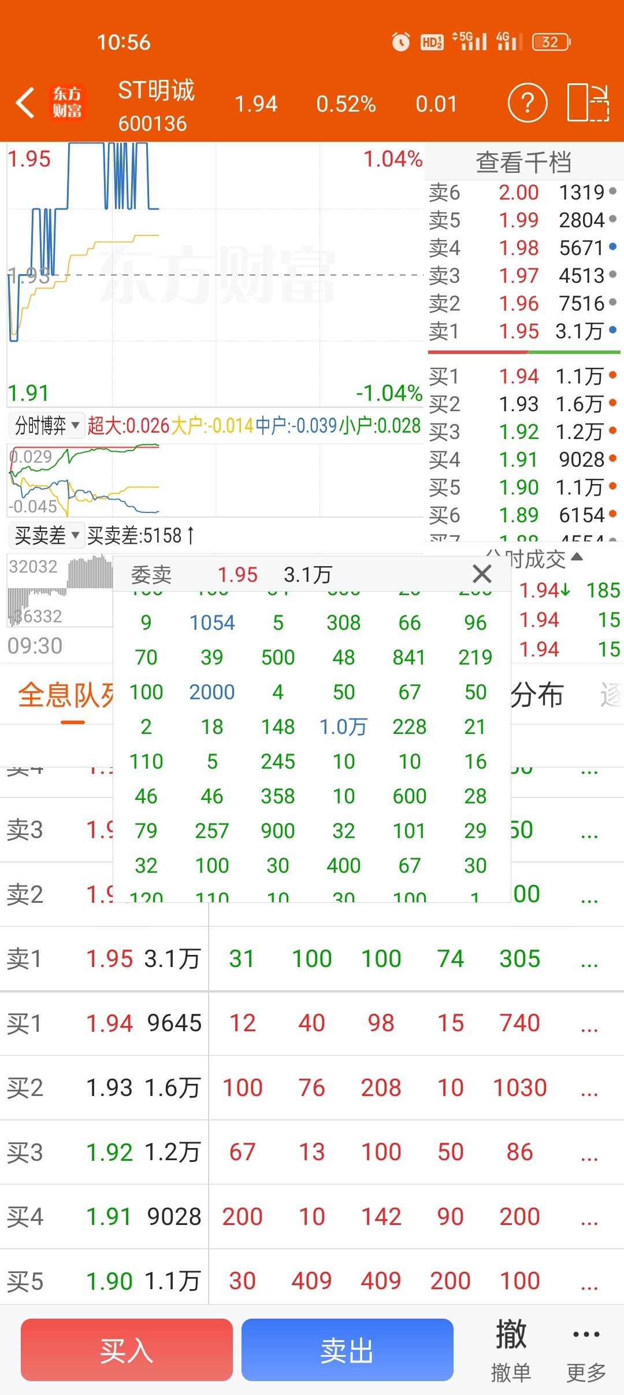624x1395 pixels.
Task: Tap 740 order in 买1 queue row
Action: click(x=520, y=1023)
